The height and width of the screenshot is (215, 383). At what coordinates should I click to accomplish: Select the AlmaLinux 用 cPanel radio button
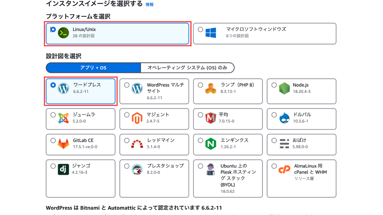click(274, 166)
